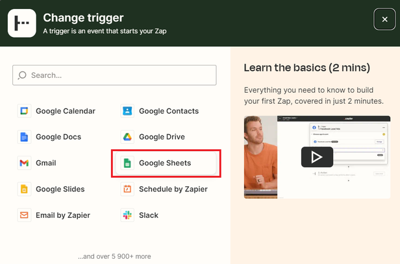Click the Google Drive icon
This screenshot has width=400, height=264.
pos(127,137)
